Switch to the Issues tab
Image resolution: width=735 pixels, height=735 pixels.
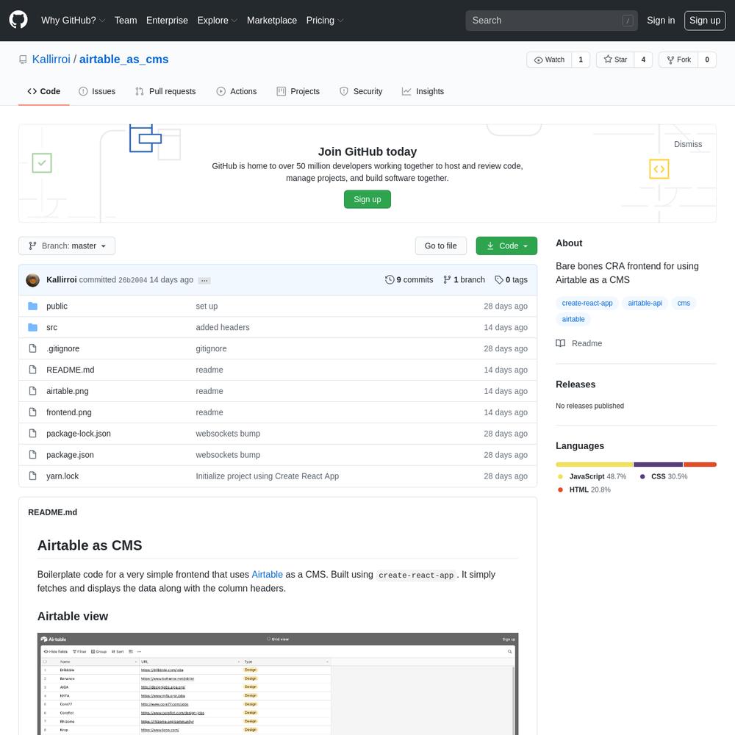(x=97, y=91)
